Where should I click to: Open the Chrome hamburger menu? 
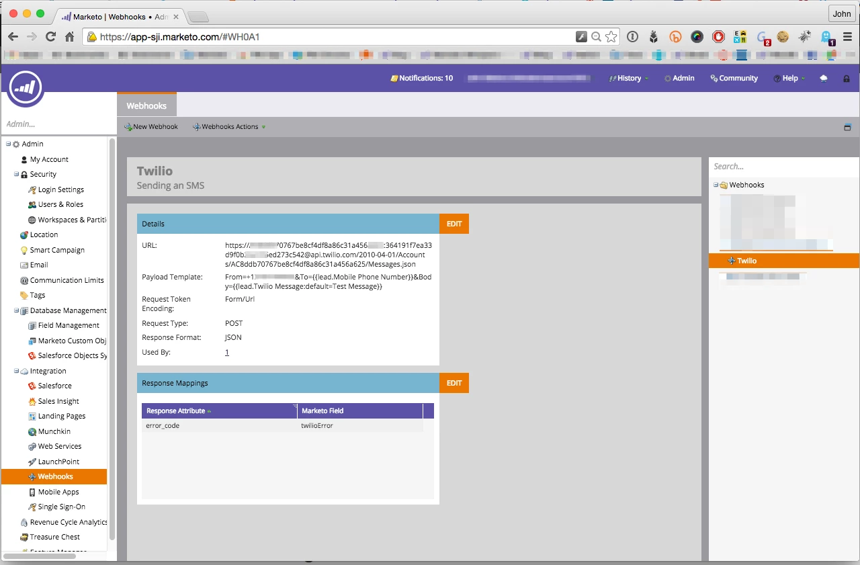[847, 37]
